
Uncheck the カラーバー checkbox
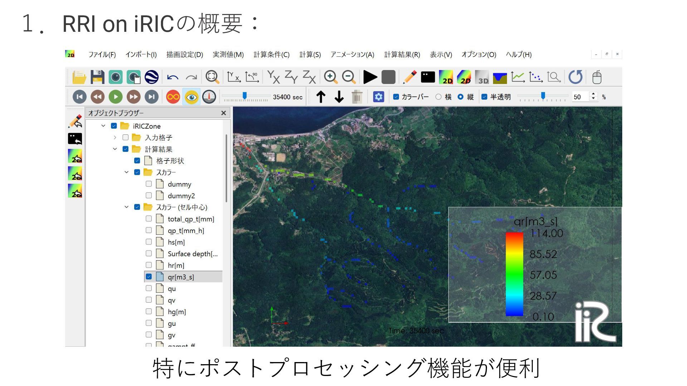coord(396,97)
